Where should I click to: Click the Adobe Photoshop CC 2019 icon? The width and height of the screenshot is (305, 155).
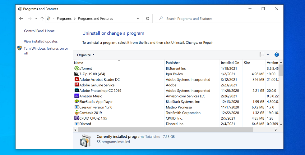77,91
